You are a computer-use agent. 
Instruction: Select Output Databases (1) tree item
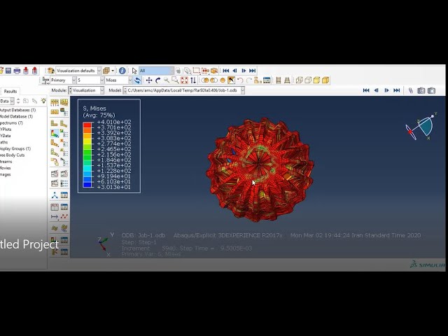[17, 110]
